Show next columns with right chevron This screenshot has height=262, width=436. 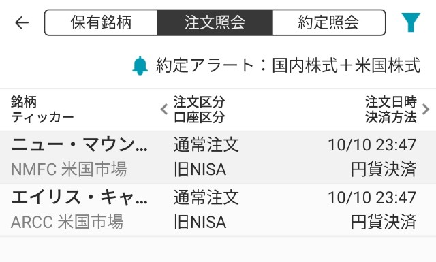tap(426, 109)
